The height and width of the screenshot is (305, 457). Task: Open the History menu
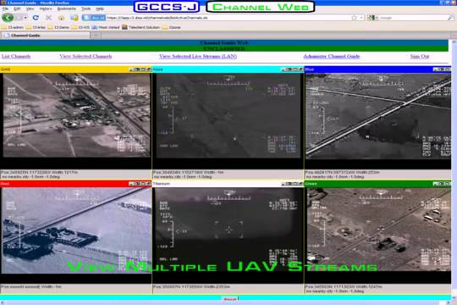coord(46,8)
